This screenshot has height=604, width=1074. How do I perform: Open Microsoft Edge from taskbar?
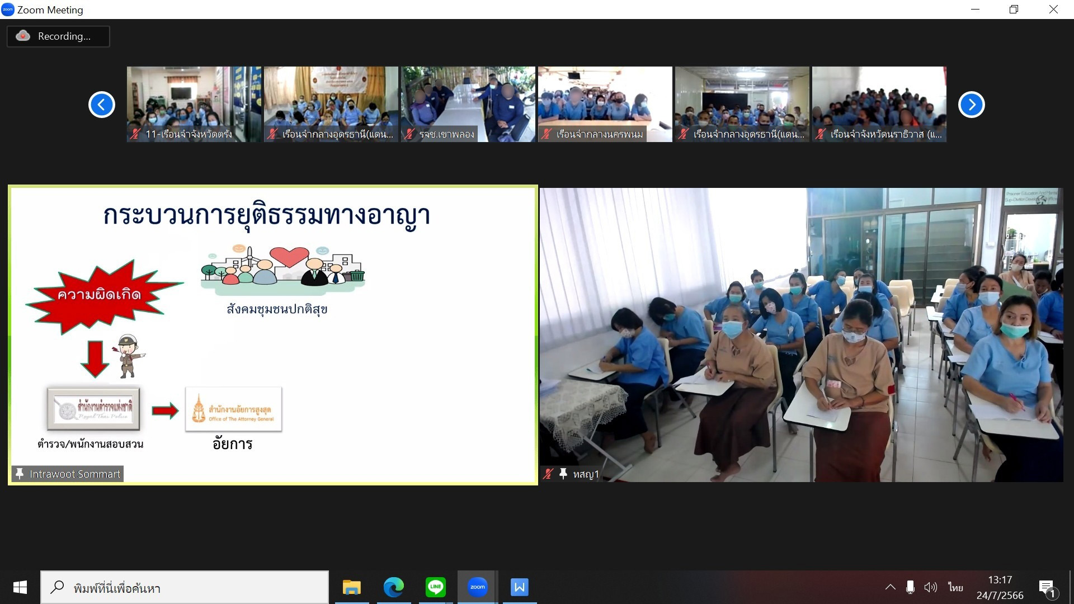[x=393, y=587]
